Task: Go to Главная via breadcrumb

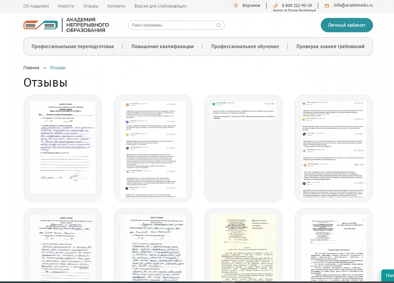Action: 31,68
